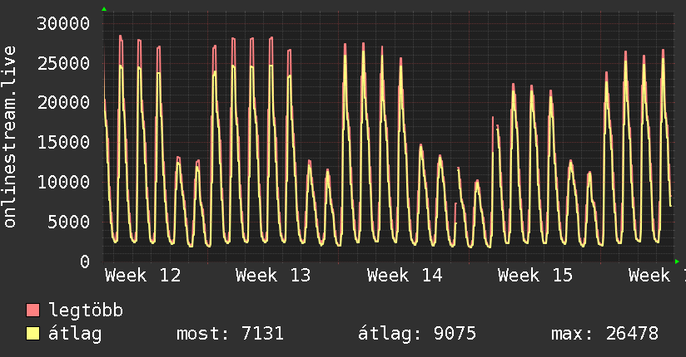The height and width of the screenshot is (357, 686).
Task: Click the Week 15 axis label
Action: tap(535, 276)
